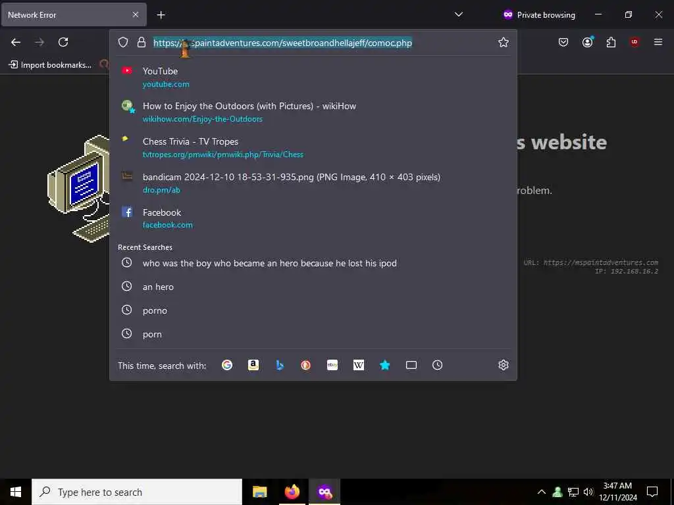Screen dimensions: 674x505
Task: Click the IP 192.168.16.2 text
Action: 627,272
